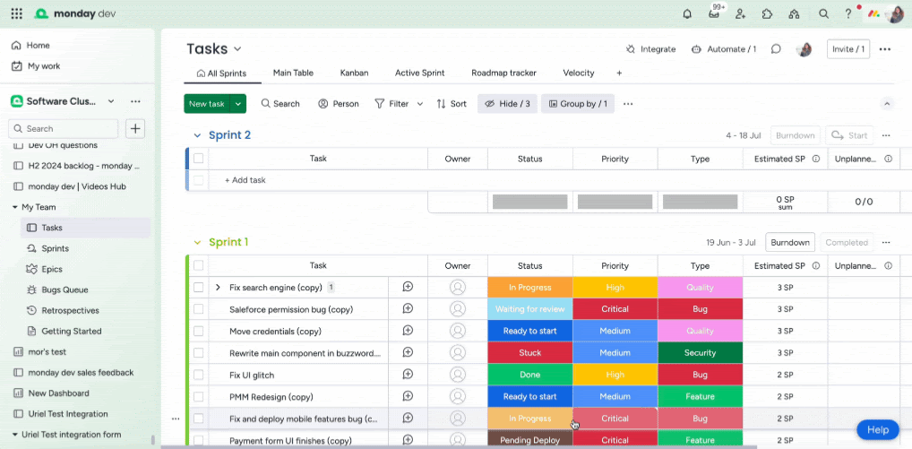Collapse the Sprint 1 group
Image resolution: width=912 pixels, height=449 pixels.
click(196, 243)
